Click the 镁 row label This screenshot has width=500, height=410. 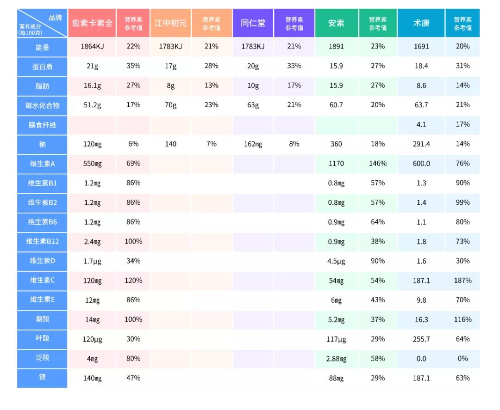coord(42,377)
